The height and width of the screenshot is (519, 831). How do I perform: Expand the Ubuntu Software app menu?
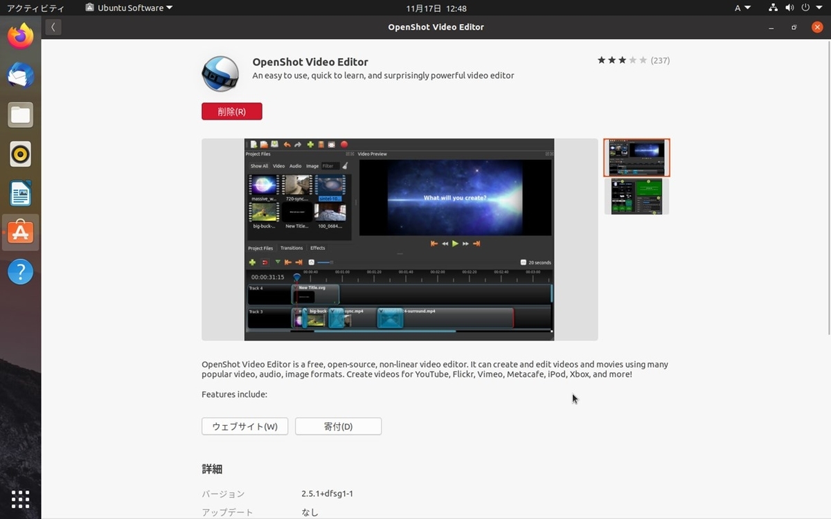(x=129, y=8)
